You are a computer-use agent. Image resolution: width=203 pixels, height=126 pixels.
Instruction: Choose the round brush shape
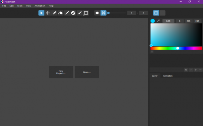97,13
